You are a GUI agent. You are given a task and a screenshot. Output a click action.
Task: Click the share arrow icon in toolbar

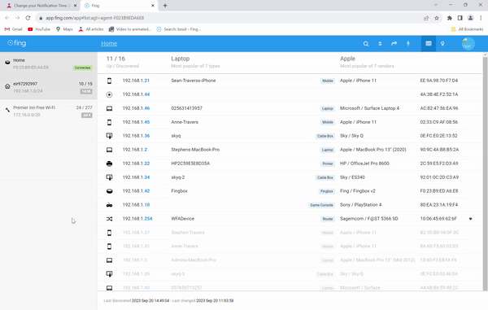click(x=394, y=44)
